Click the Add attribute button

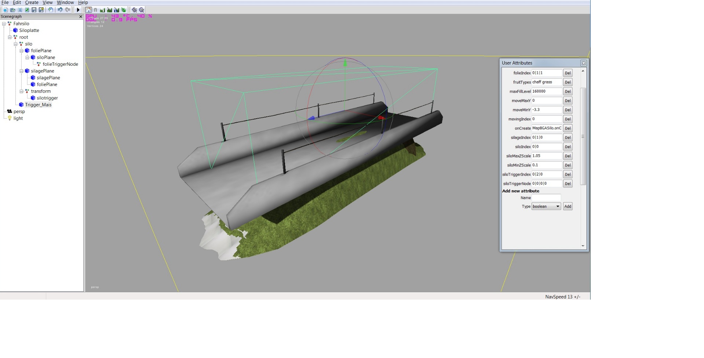568,206
